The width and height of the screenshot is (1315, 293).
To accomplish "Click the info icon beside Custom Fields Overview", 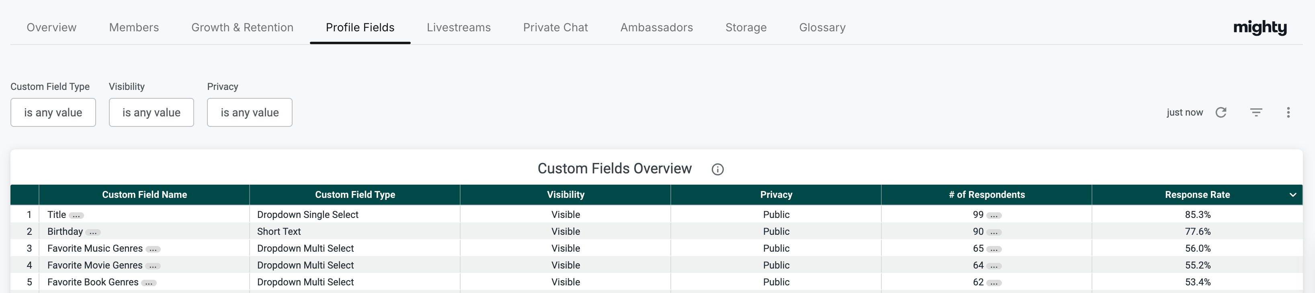I will pos(717,170).
